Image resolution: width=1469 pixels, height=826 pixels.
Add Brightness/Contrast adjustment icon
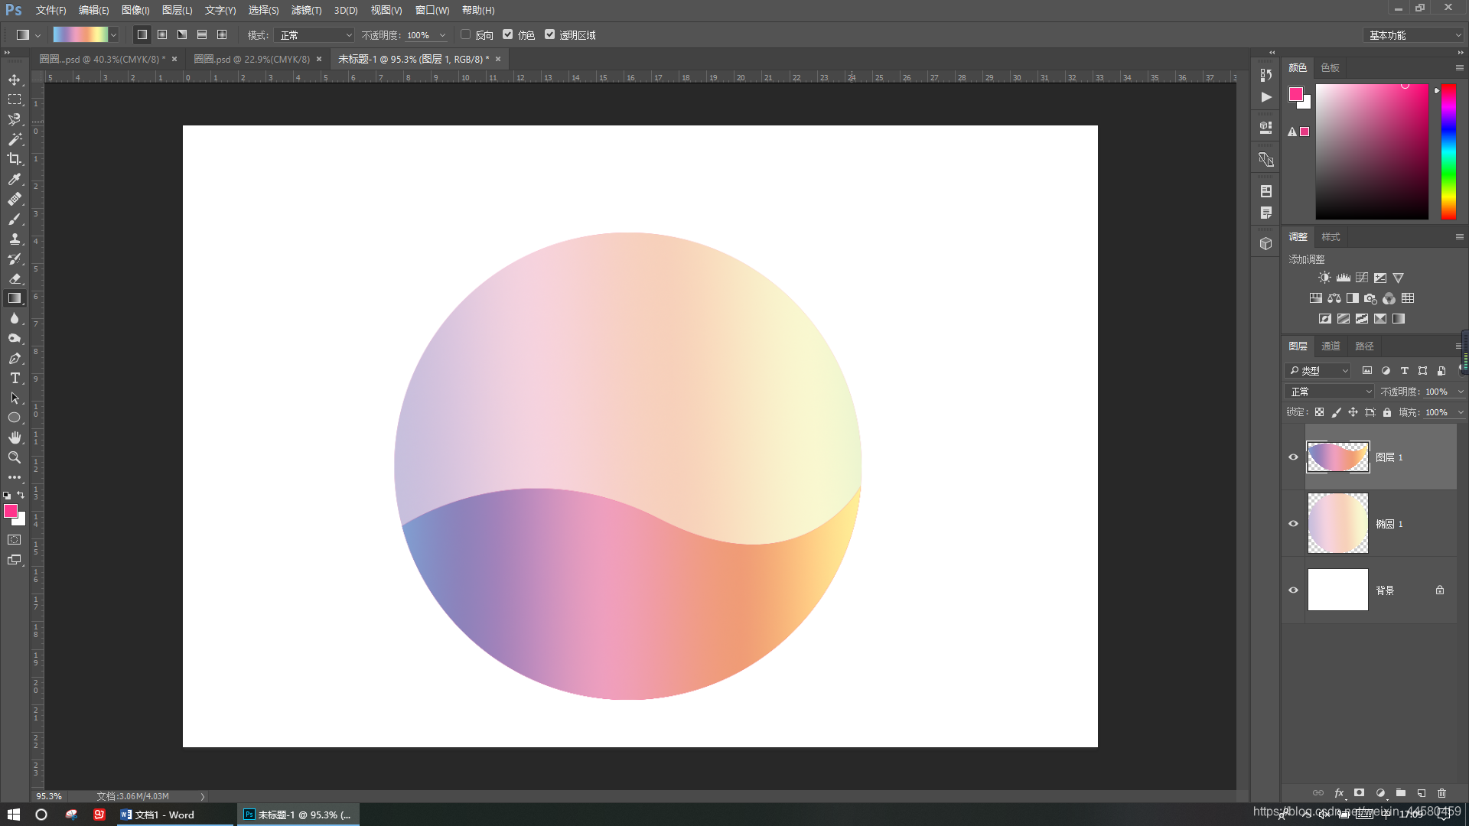pyautogui.click(x=1324, y=278)
